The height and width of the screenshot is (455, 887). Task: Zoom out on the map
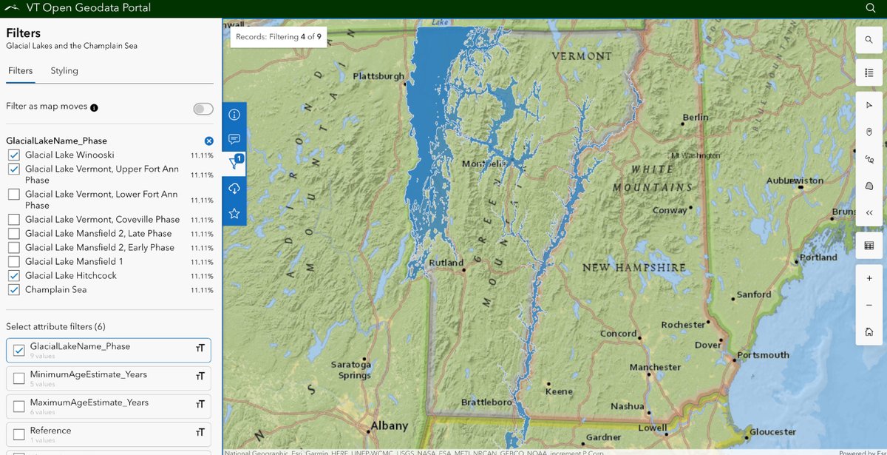coord(869,305)
